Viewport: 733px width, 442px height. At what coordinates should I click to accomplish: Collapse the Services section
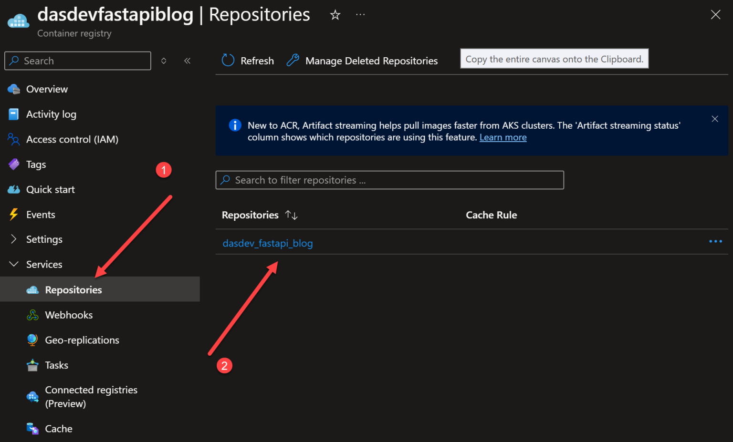tap(13, 264)
